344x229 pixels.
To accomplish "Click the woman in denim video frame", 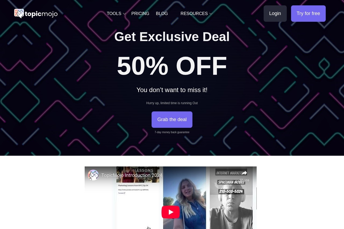I will 185,198.
